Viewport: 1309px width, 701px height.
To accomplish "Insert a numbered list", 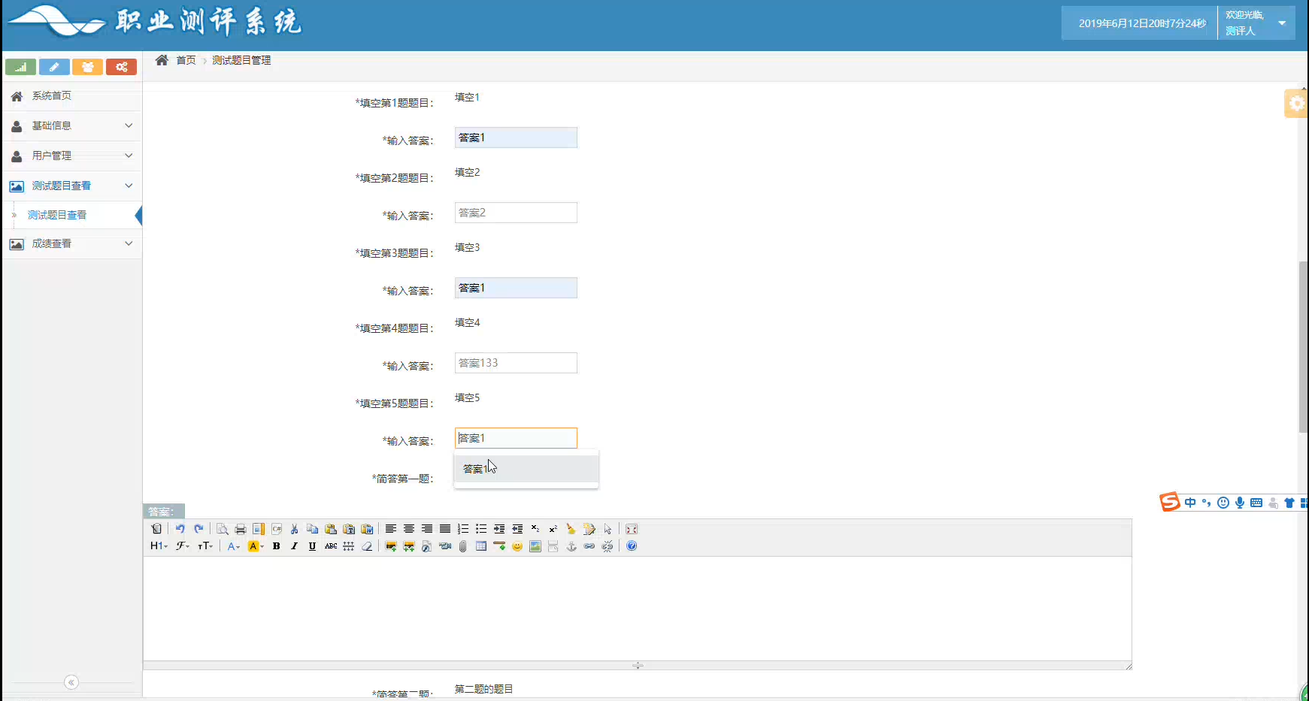I will tap(463, 529).
